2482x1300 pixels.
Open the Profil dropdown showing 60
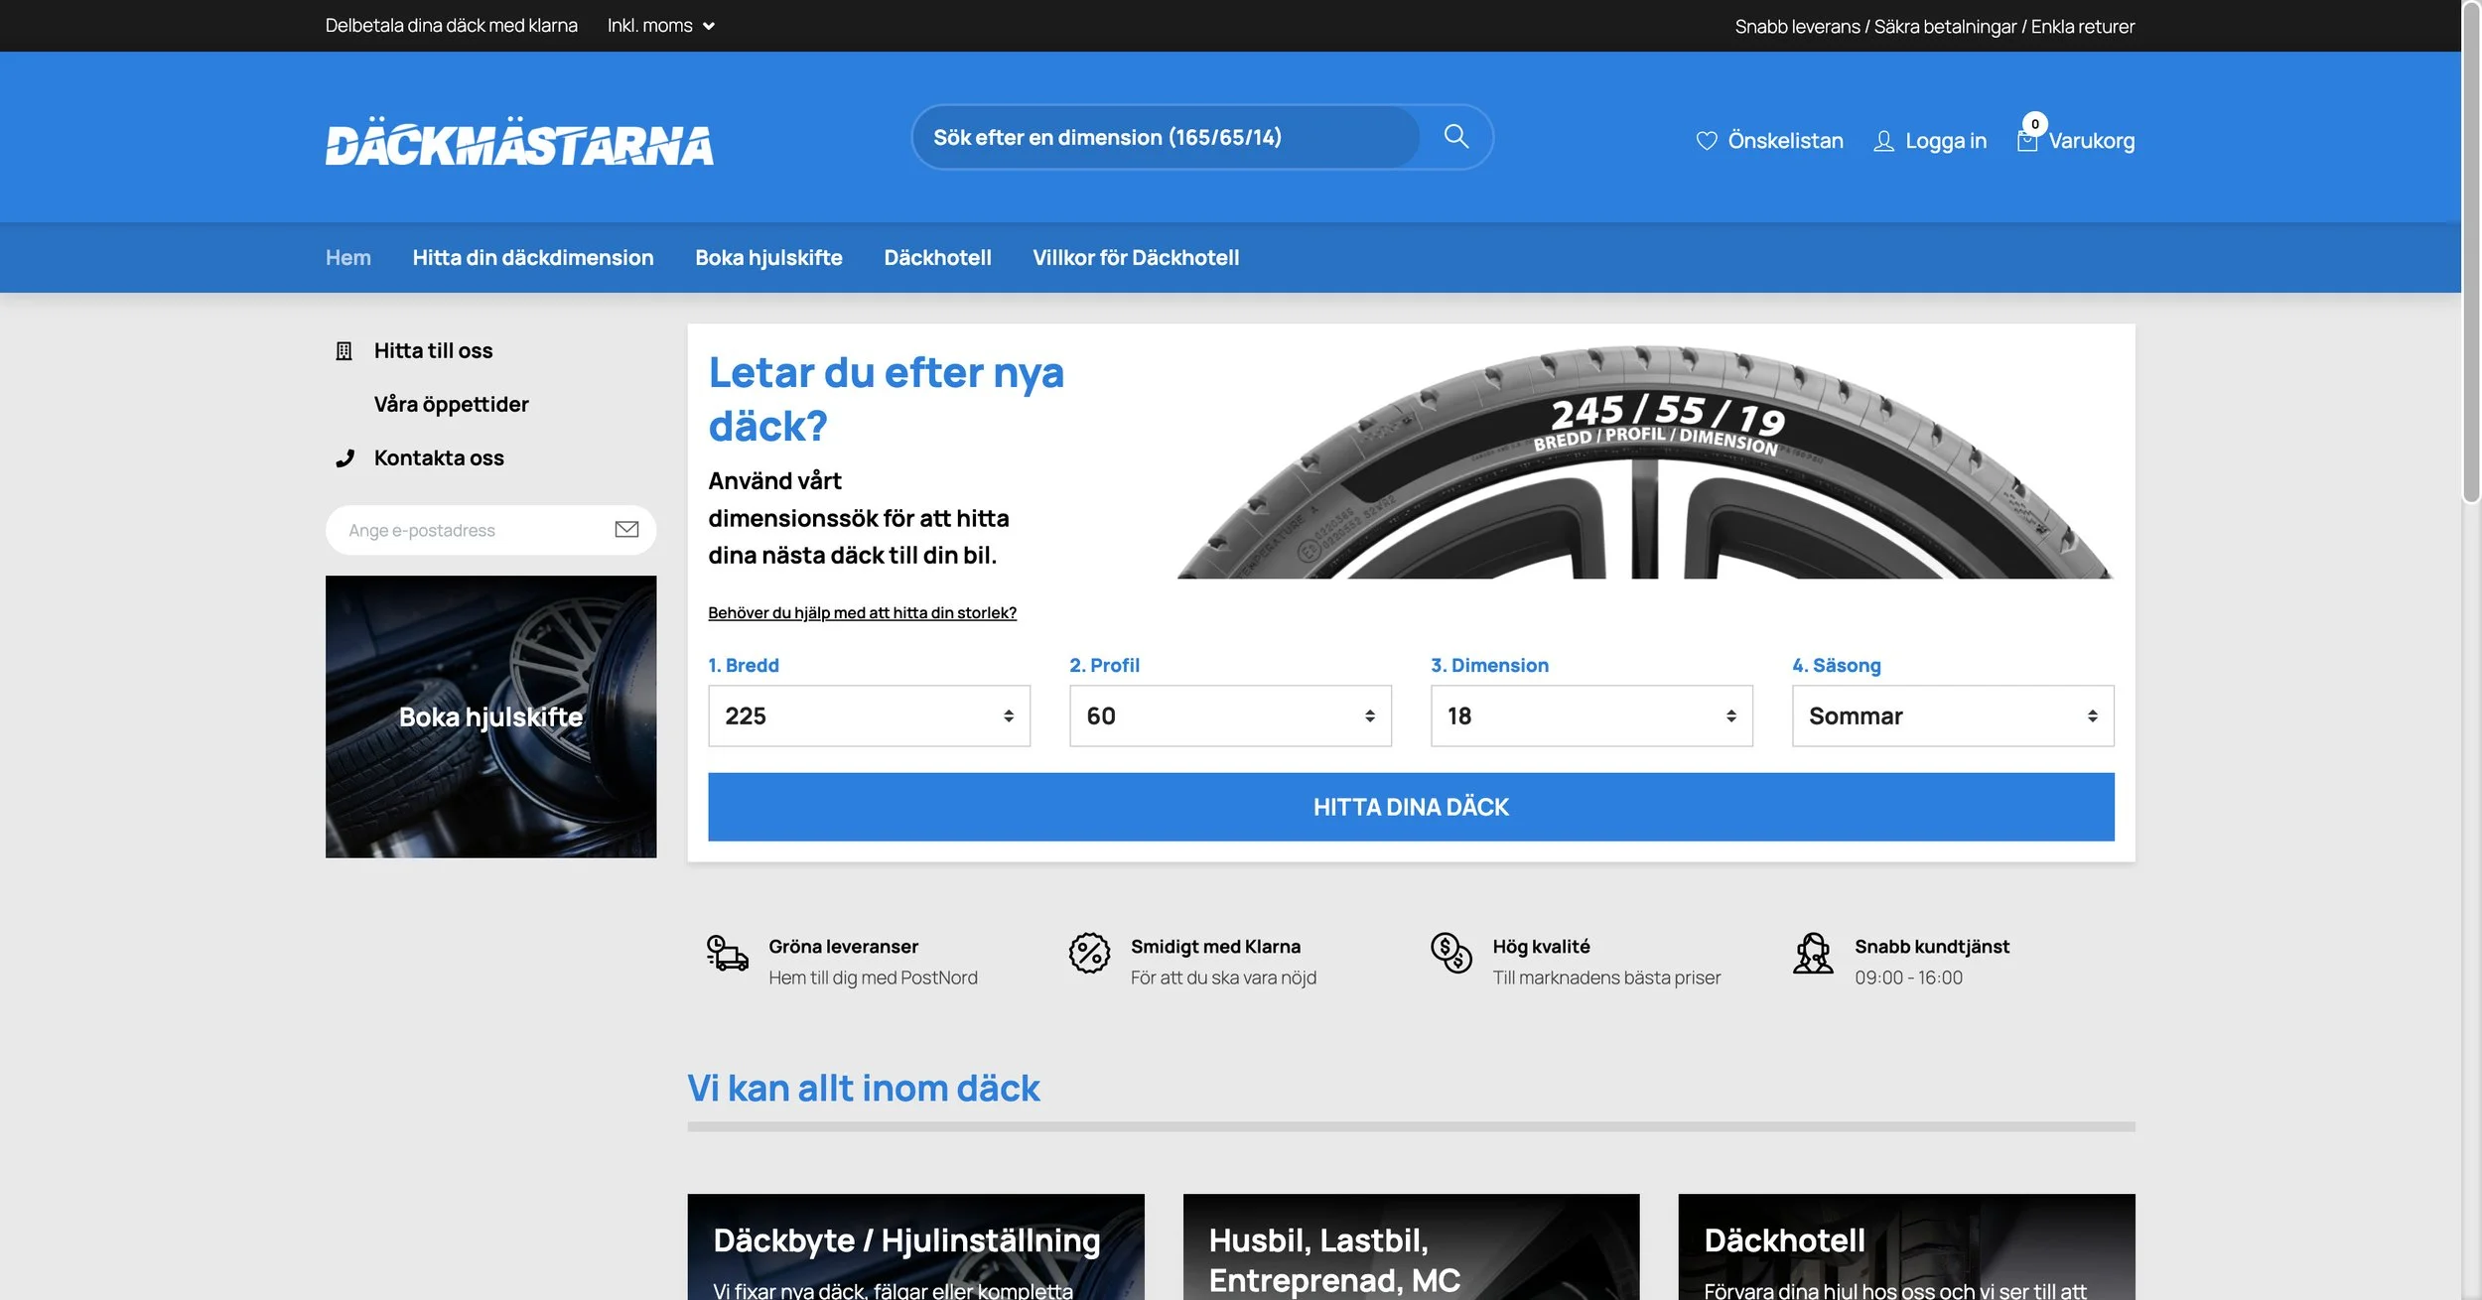(1230, 715)
